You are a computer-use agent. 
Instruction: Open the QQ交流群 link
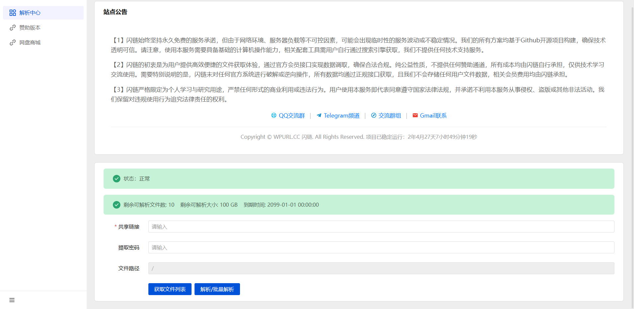(x=292, y=116)
